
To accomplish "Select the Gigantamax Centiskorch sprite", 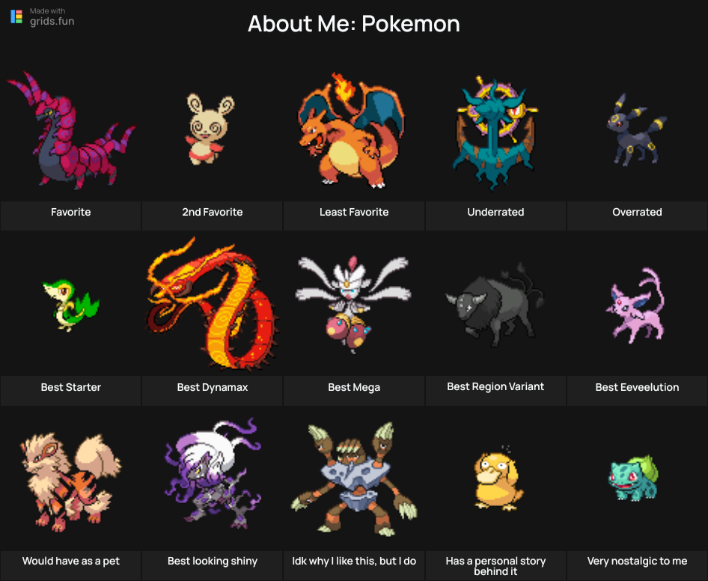I will pyautogui.click(x=213, y=303).
